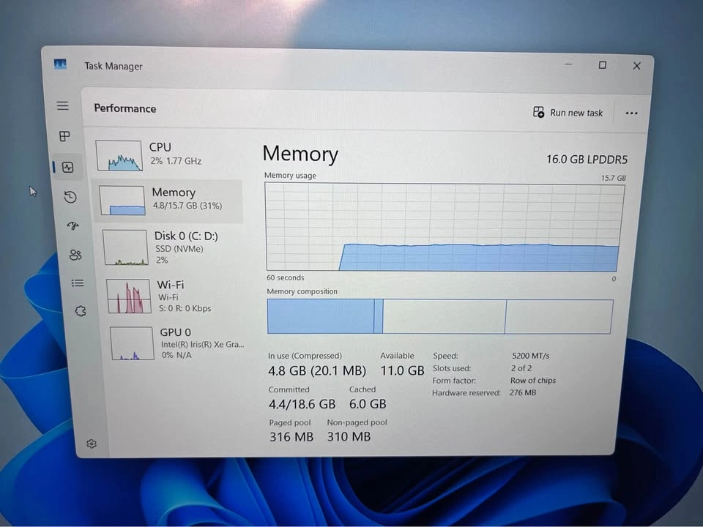Click the Performance page title

[125, 109]
